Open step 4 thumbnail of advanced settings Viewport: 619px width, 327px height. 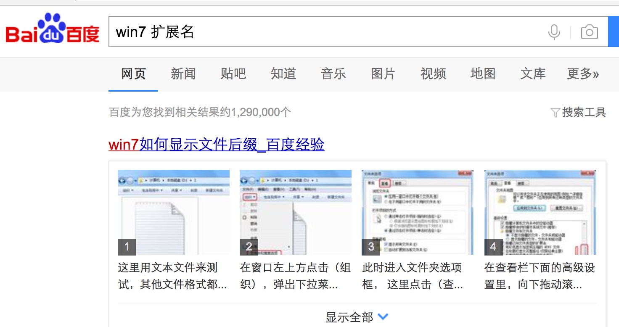coord(540,212)
